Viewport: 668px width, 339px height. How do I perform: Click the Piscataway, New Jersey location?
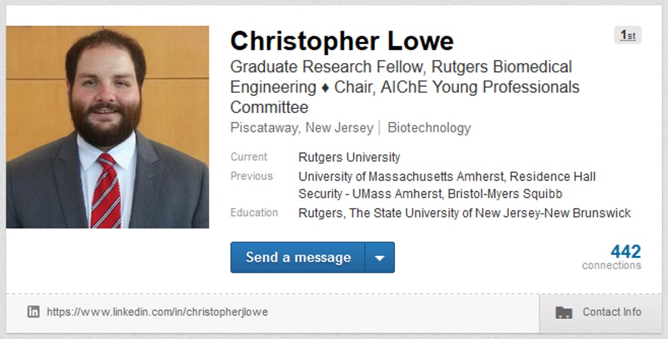(x=302, y=128)
